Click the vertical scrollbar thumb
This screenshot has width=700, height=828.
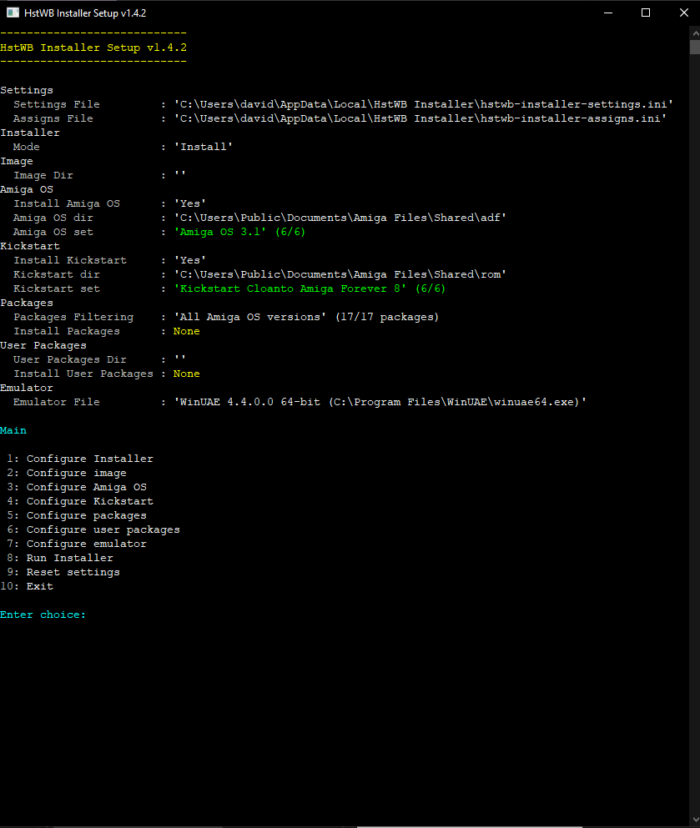[x=695, y=47]
